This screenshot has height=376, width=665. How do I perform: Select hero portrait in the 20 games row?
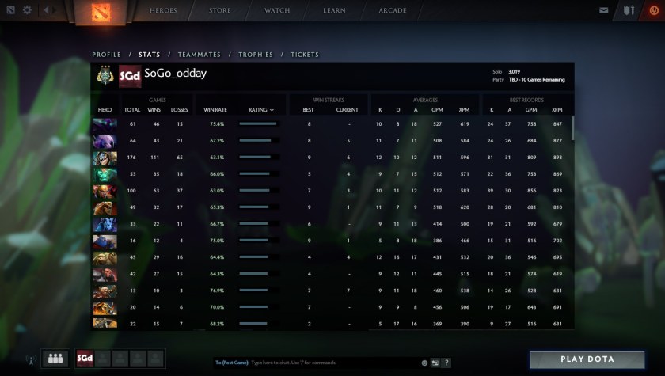click(104, 308)
